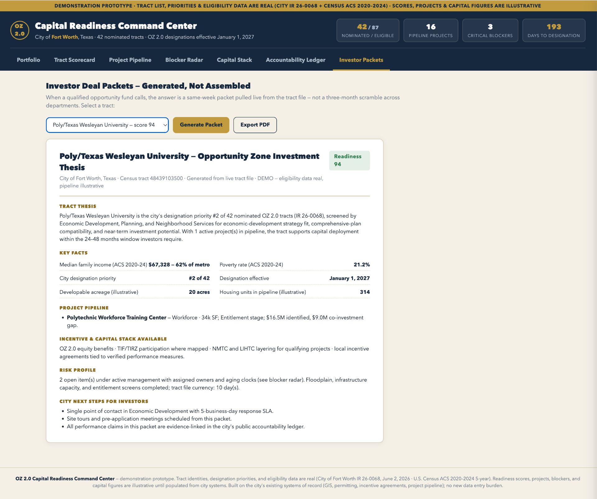This screenshot has width=597, height=499.
Task: Click the City designation priority label
Action: [x=88, y=278]
